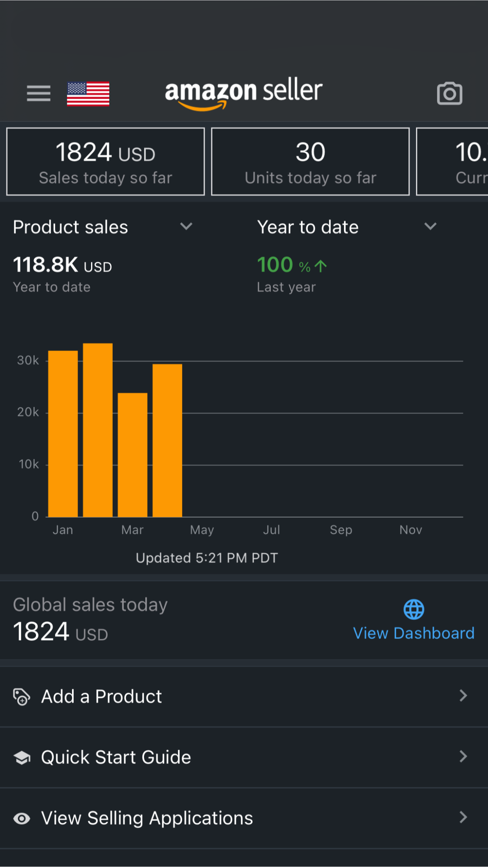Screen dimensions: 488x867
Task: Open the hamburger menu
Action: coord(39,93)
